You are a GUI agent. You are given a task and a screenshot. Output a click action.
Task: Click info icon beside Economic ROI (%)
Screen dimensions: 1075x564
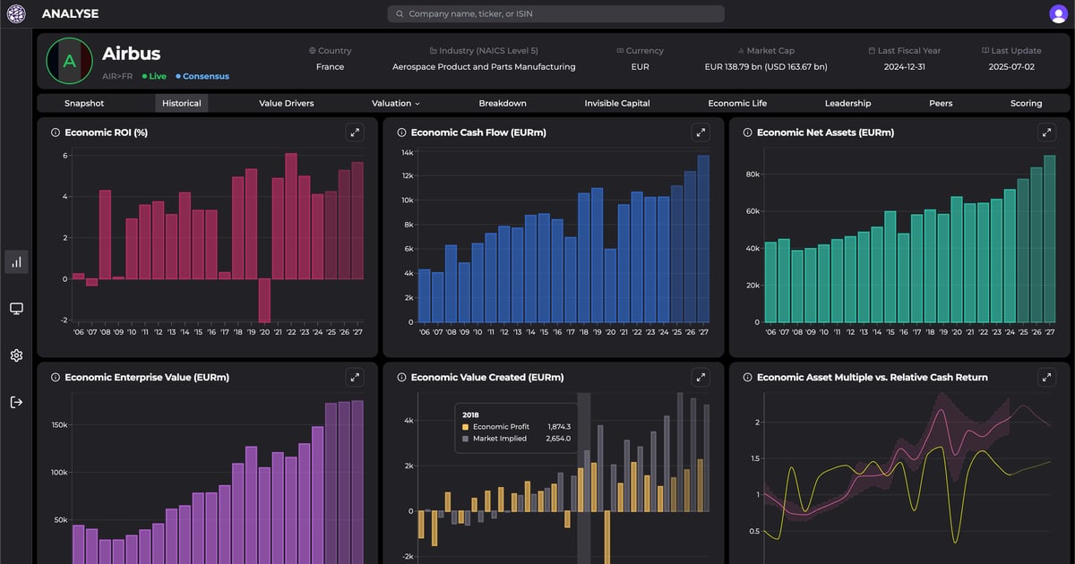56,132
